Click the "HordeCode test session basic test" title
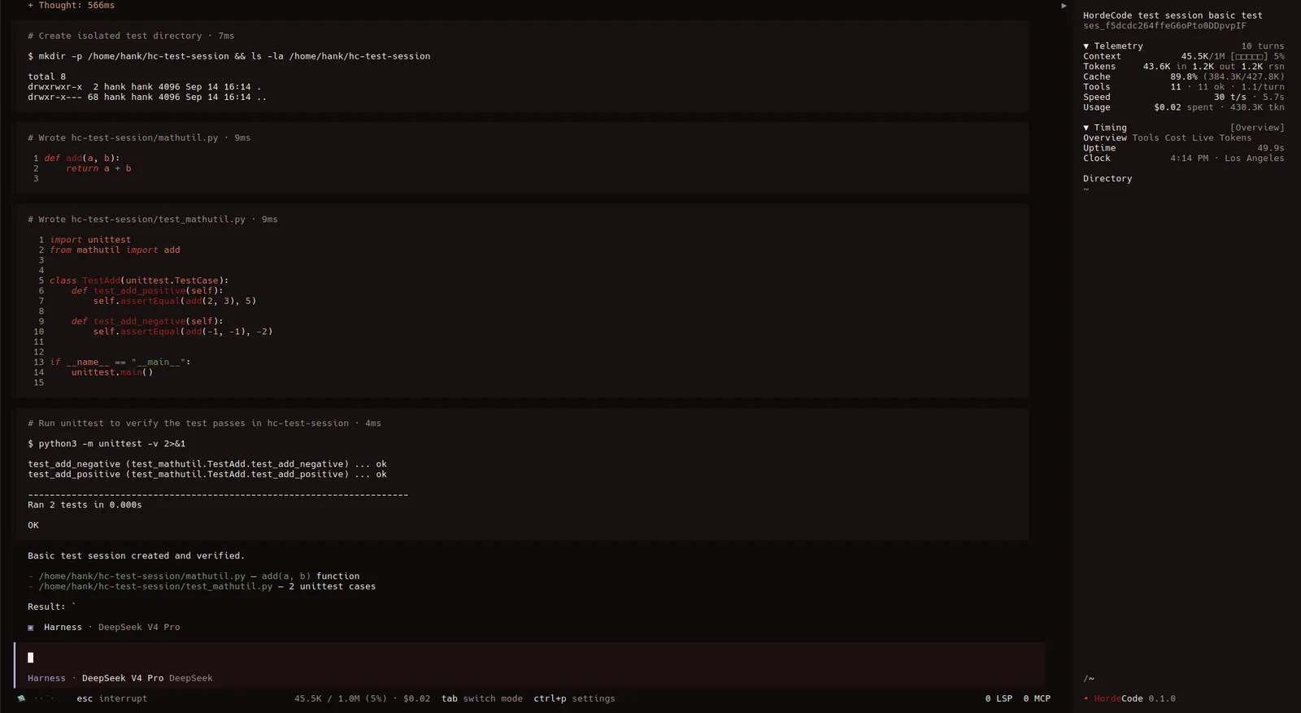1301x713 pixels. tap(1173, 15)
